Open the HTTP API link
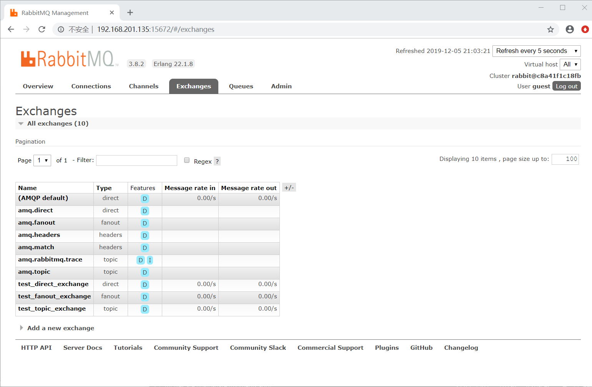Viewport: 592px width, 387px height. [37, 347]
